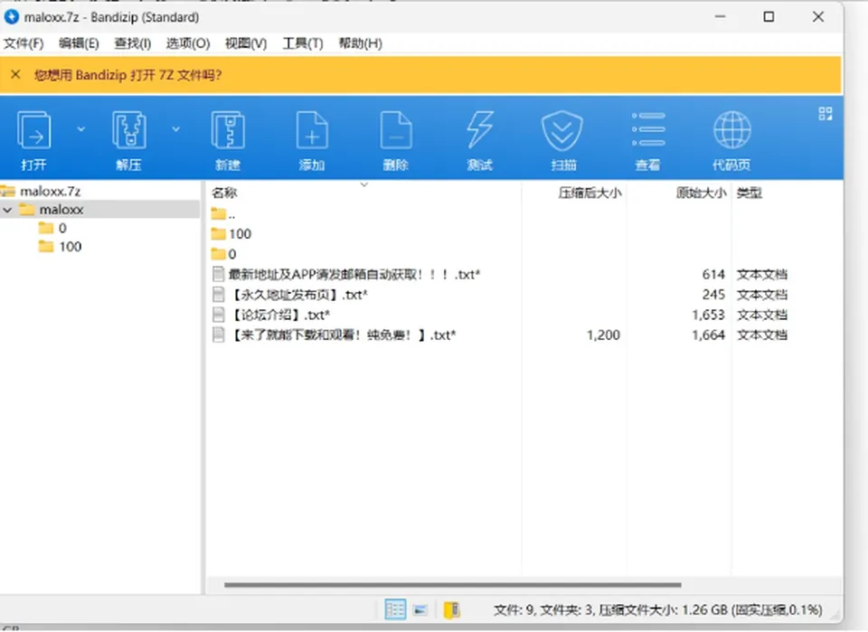Open the 工具(T) menu
868x632 pixels.
click(303, 43)
